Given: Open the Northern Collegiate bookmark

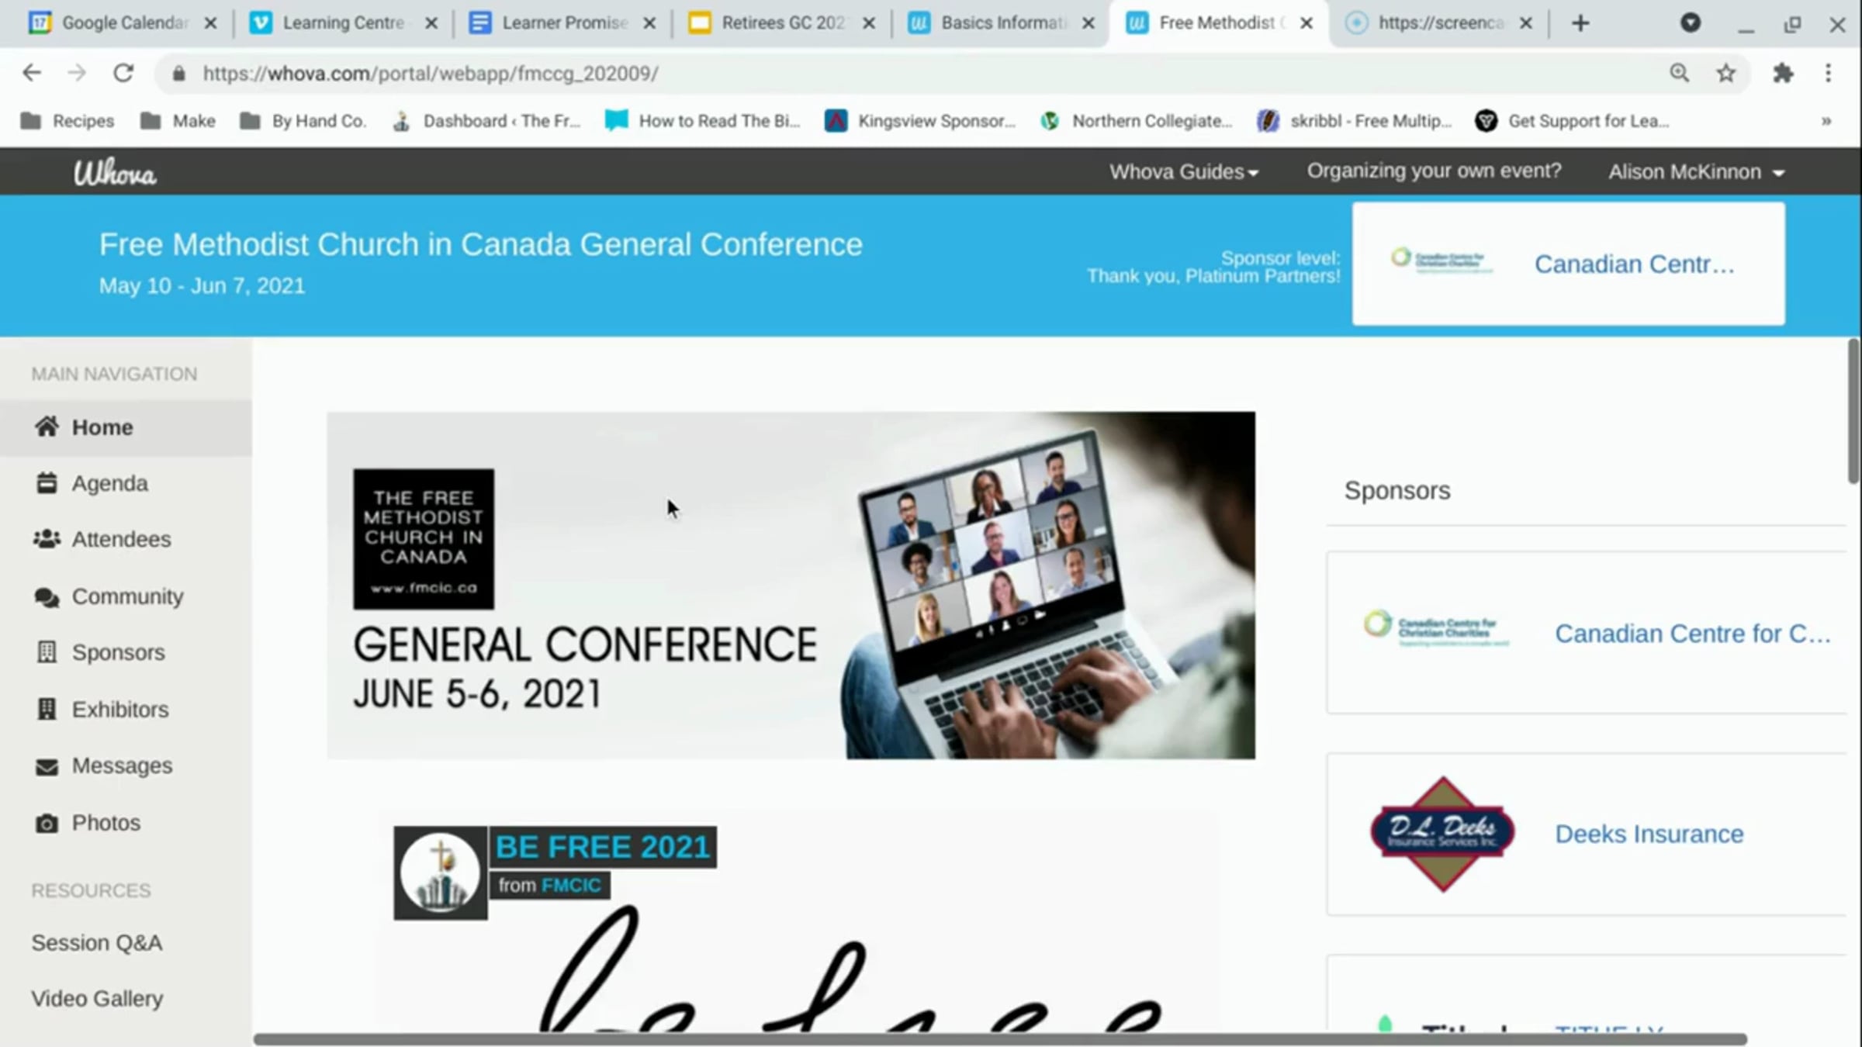Looking at the screenshot, I should (1136, 121).
